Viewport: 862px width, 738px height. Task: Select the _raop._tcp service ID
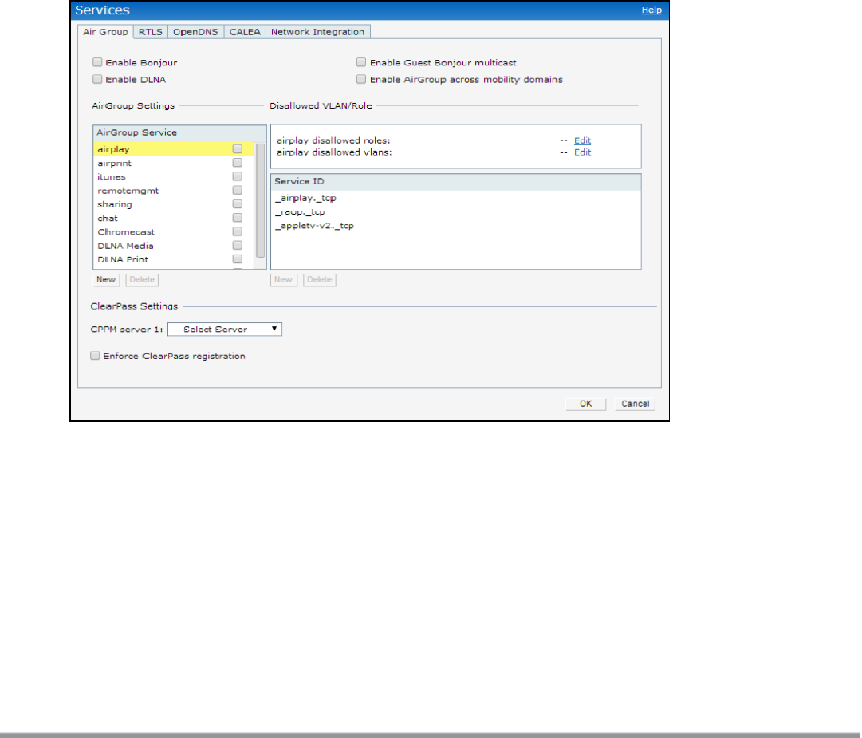click(456, 211)
